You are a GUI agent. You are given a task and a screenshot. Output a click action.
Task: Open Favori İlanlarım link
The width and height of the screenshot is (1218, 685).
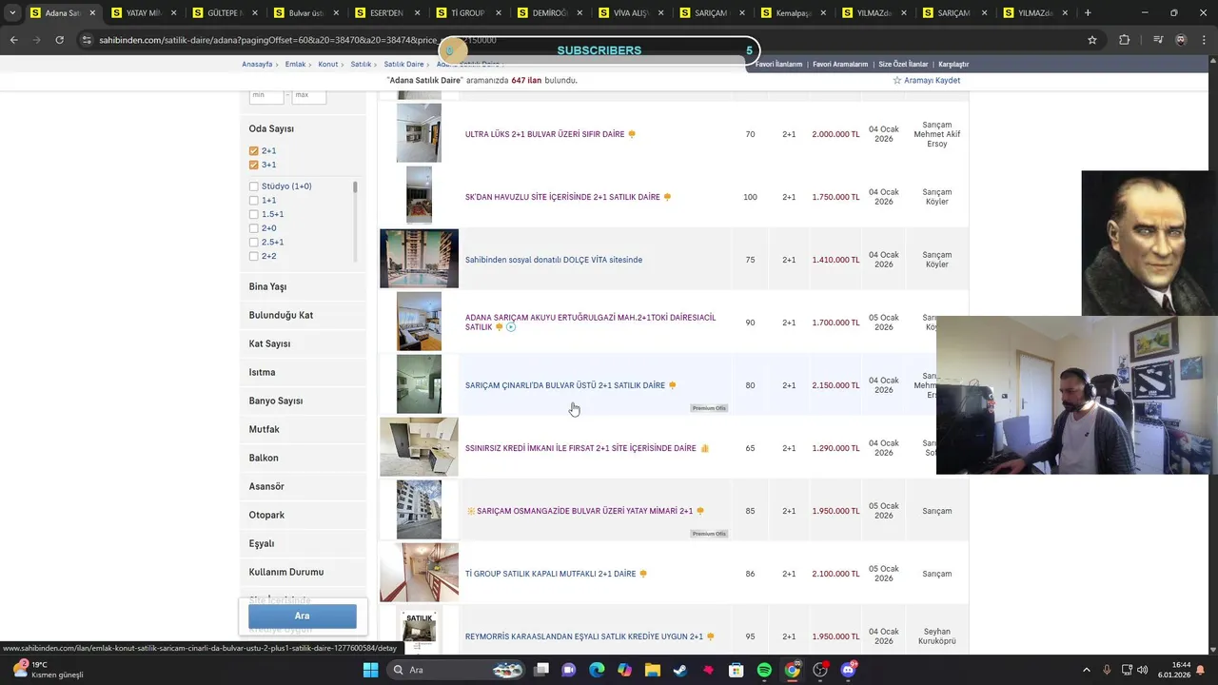[778, 65]
